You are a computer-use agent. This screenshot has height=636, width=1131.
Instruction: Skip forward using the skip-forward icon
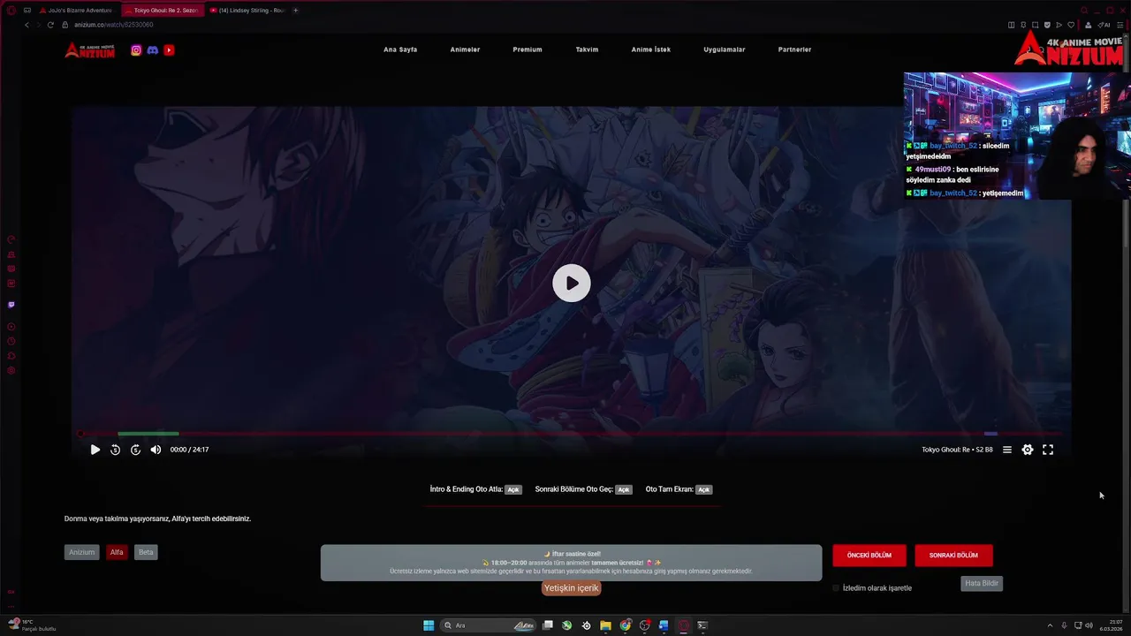(135, 450)
